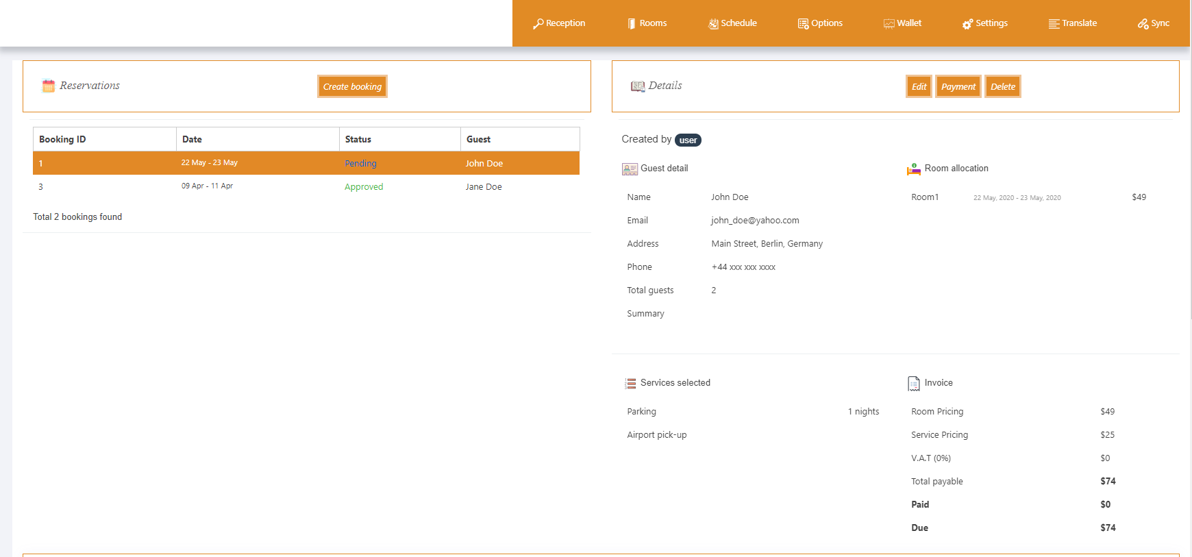
Task: Click the address 'Main Street, Berlin, Germany'
Action: click(767, 244)
